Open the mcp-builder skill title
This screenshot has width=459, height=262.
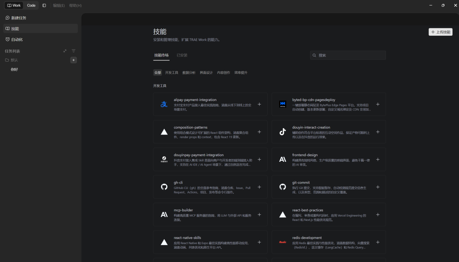183,210
